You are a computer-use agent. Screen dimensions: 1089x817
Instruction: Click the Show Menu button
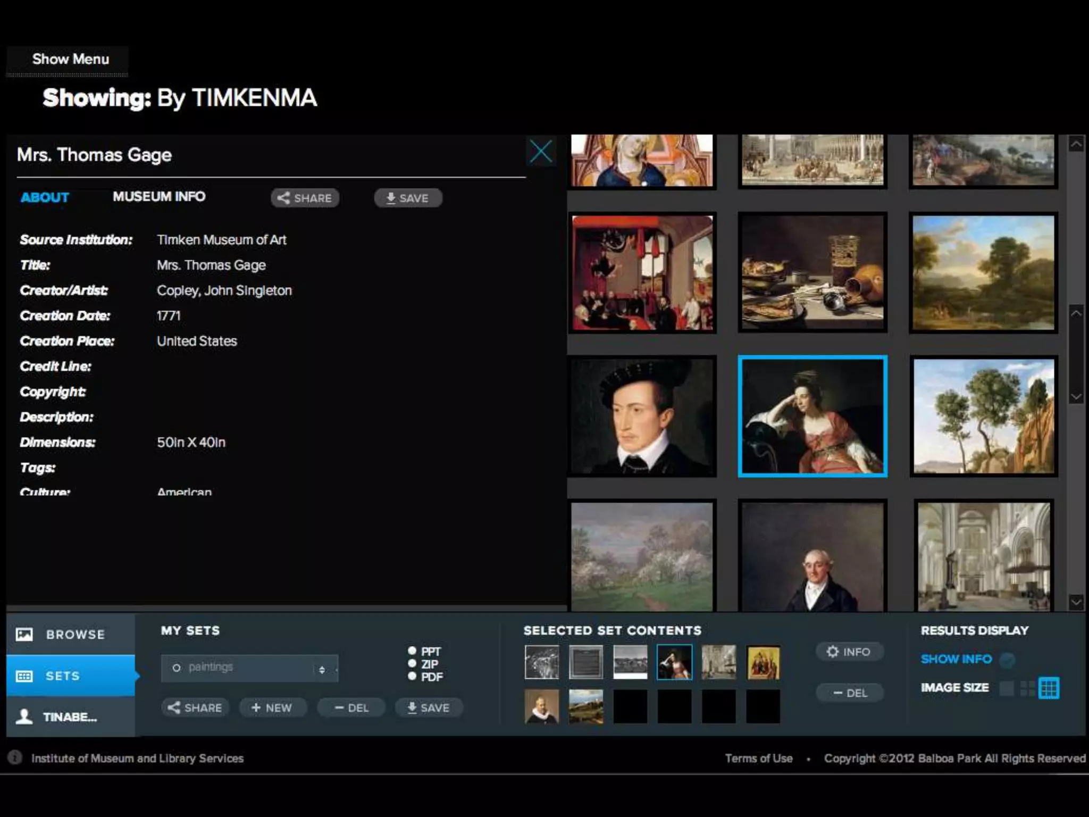click(70, 59)
